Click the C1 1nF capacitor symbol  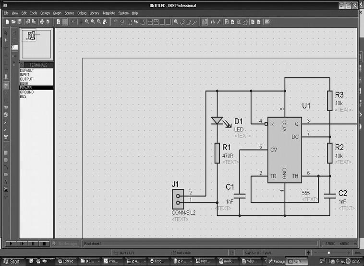tap(240, 196)
